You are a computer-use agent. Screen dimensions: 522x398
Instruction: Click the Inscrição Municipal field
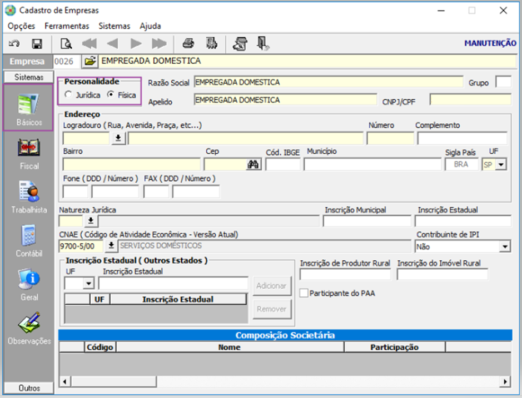pos(367,221)
